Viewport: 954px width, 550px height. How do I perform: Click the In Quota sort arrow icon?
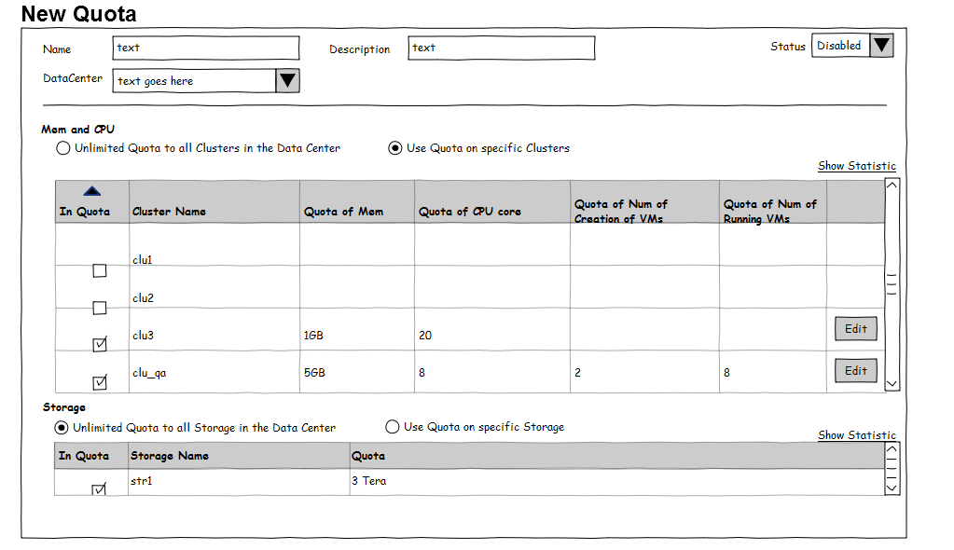[x=91, y=191]
